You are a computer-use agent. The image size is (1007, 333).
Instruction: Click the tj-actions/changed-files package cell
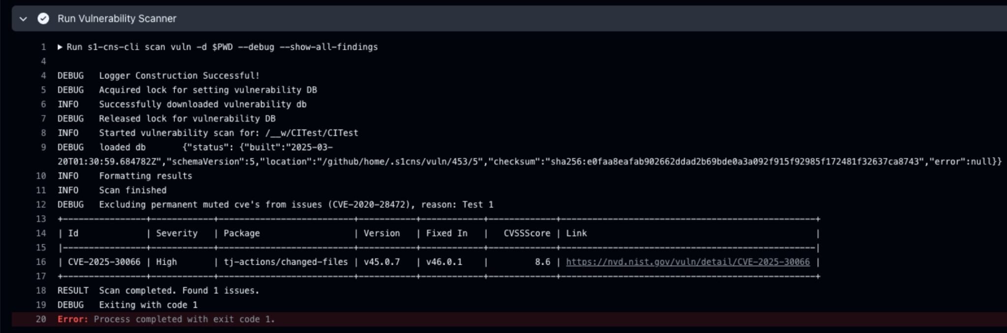tap(286, 262)
